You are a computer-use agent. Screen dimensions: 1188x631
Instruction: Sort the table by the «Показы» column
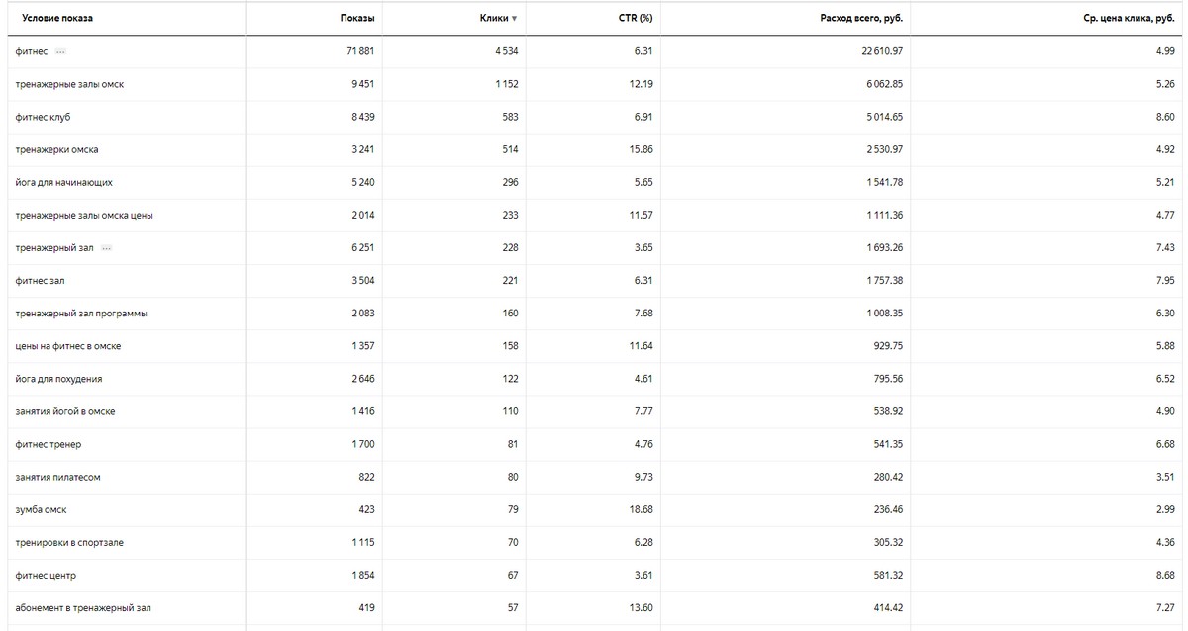click(356, 19)
